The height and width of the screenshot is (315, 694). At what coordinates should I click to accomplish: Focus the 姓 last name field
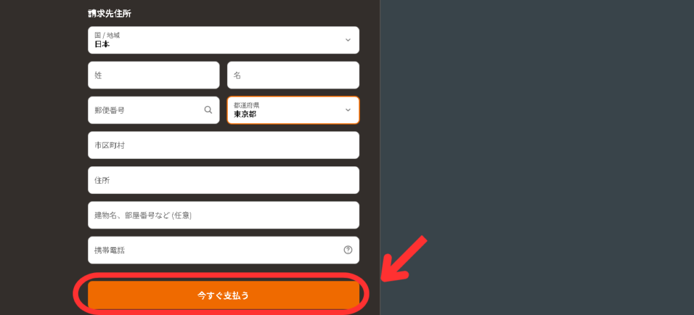[x=154, y=75]
